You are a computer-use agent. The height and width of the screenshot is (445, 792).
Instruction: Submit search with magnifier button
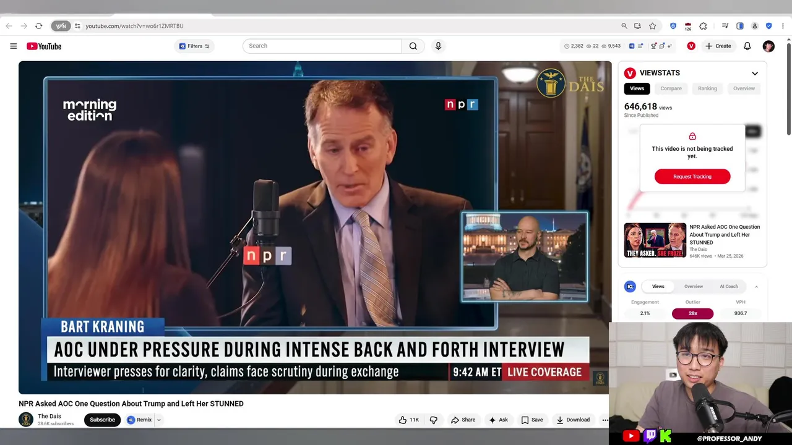(413, 46)
